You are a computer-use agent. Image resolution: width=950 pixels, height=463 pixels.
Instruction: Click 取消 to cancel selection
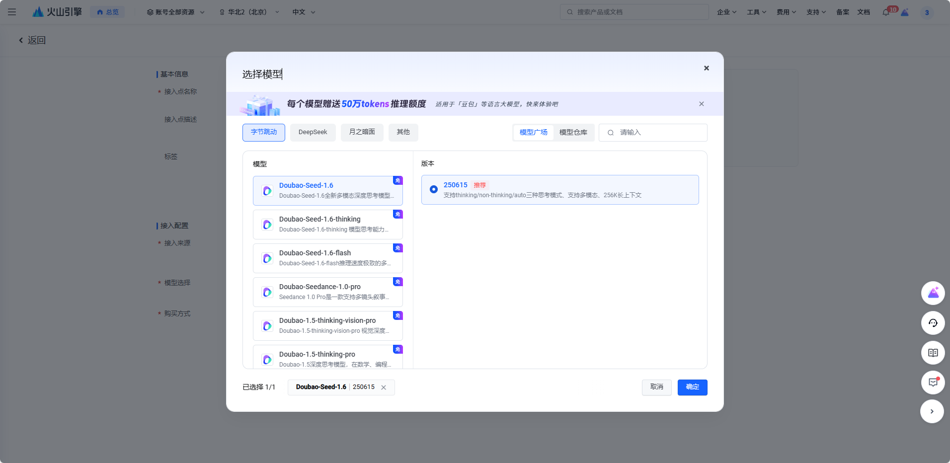pyautogui.click(x=657, y=387)
